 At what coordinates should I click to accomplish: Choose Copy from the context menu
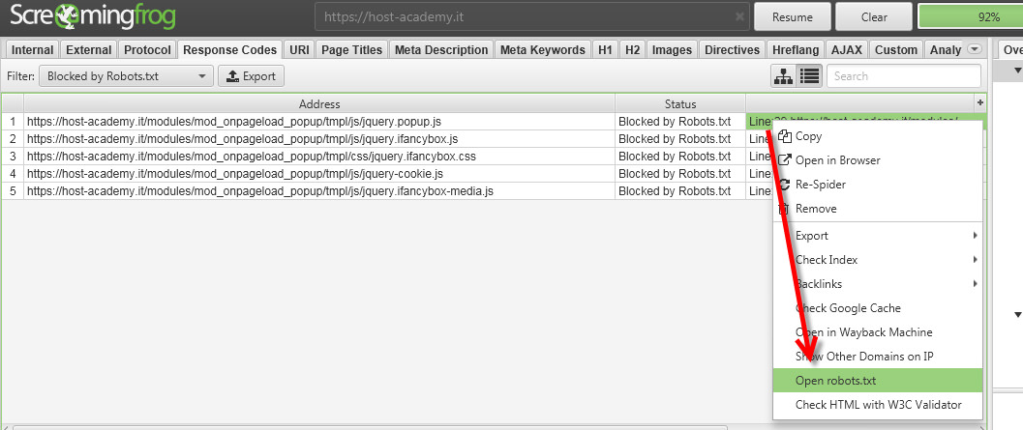[878, 136]
